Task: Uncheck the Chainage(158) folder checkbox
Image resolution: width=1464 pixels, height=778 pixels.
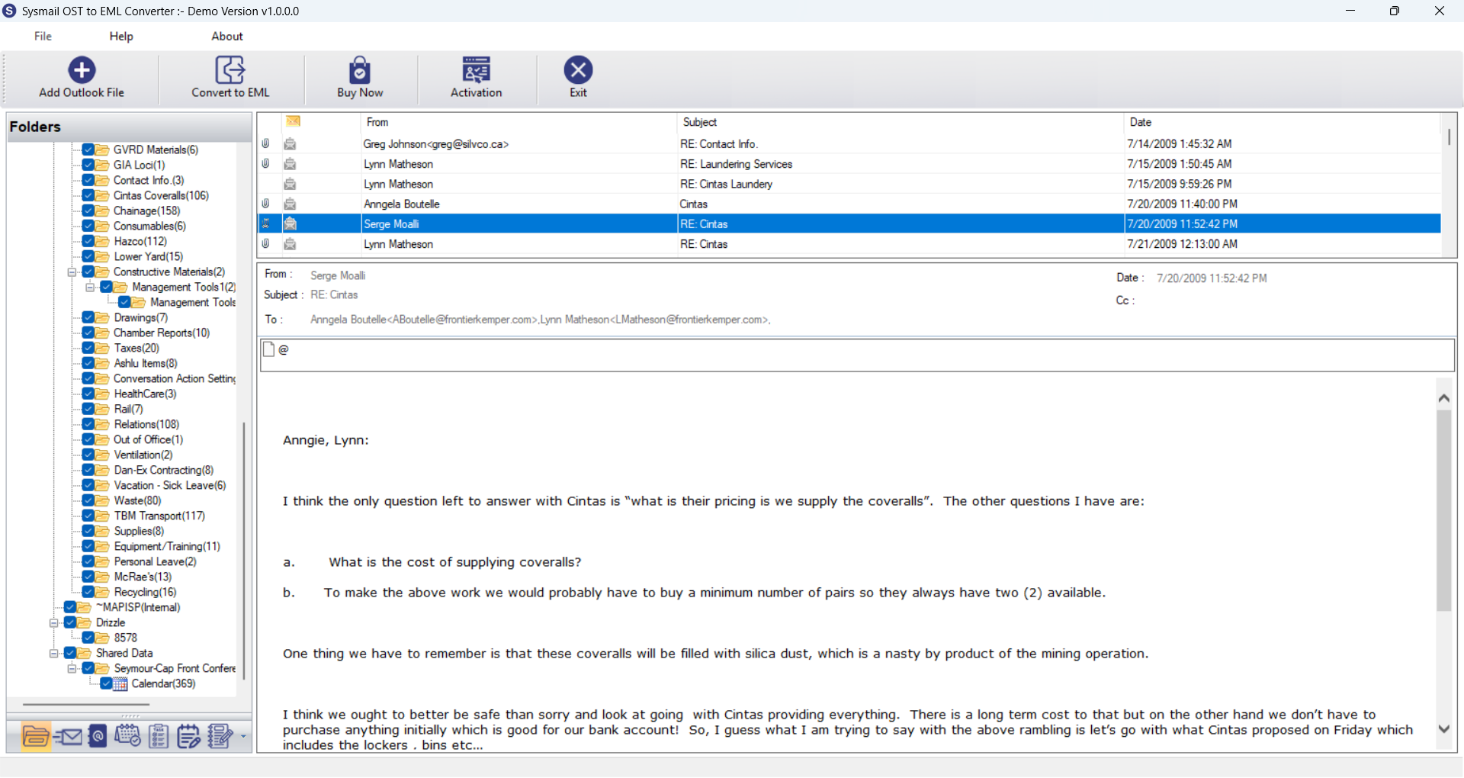Action: pos(88,211)
